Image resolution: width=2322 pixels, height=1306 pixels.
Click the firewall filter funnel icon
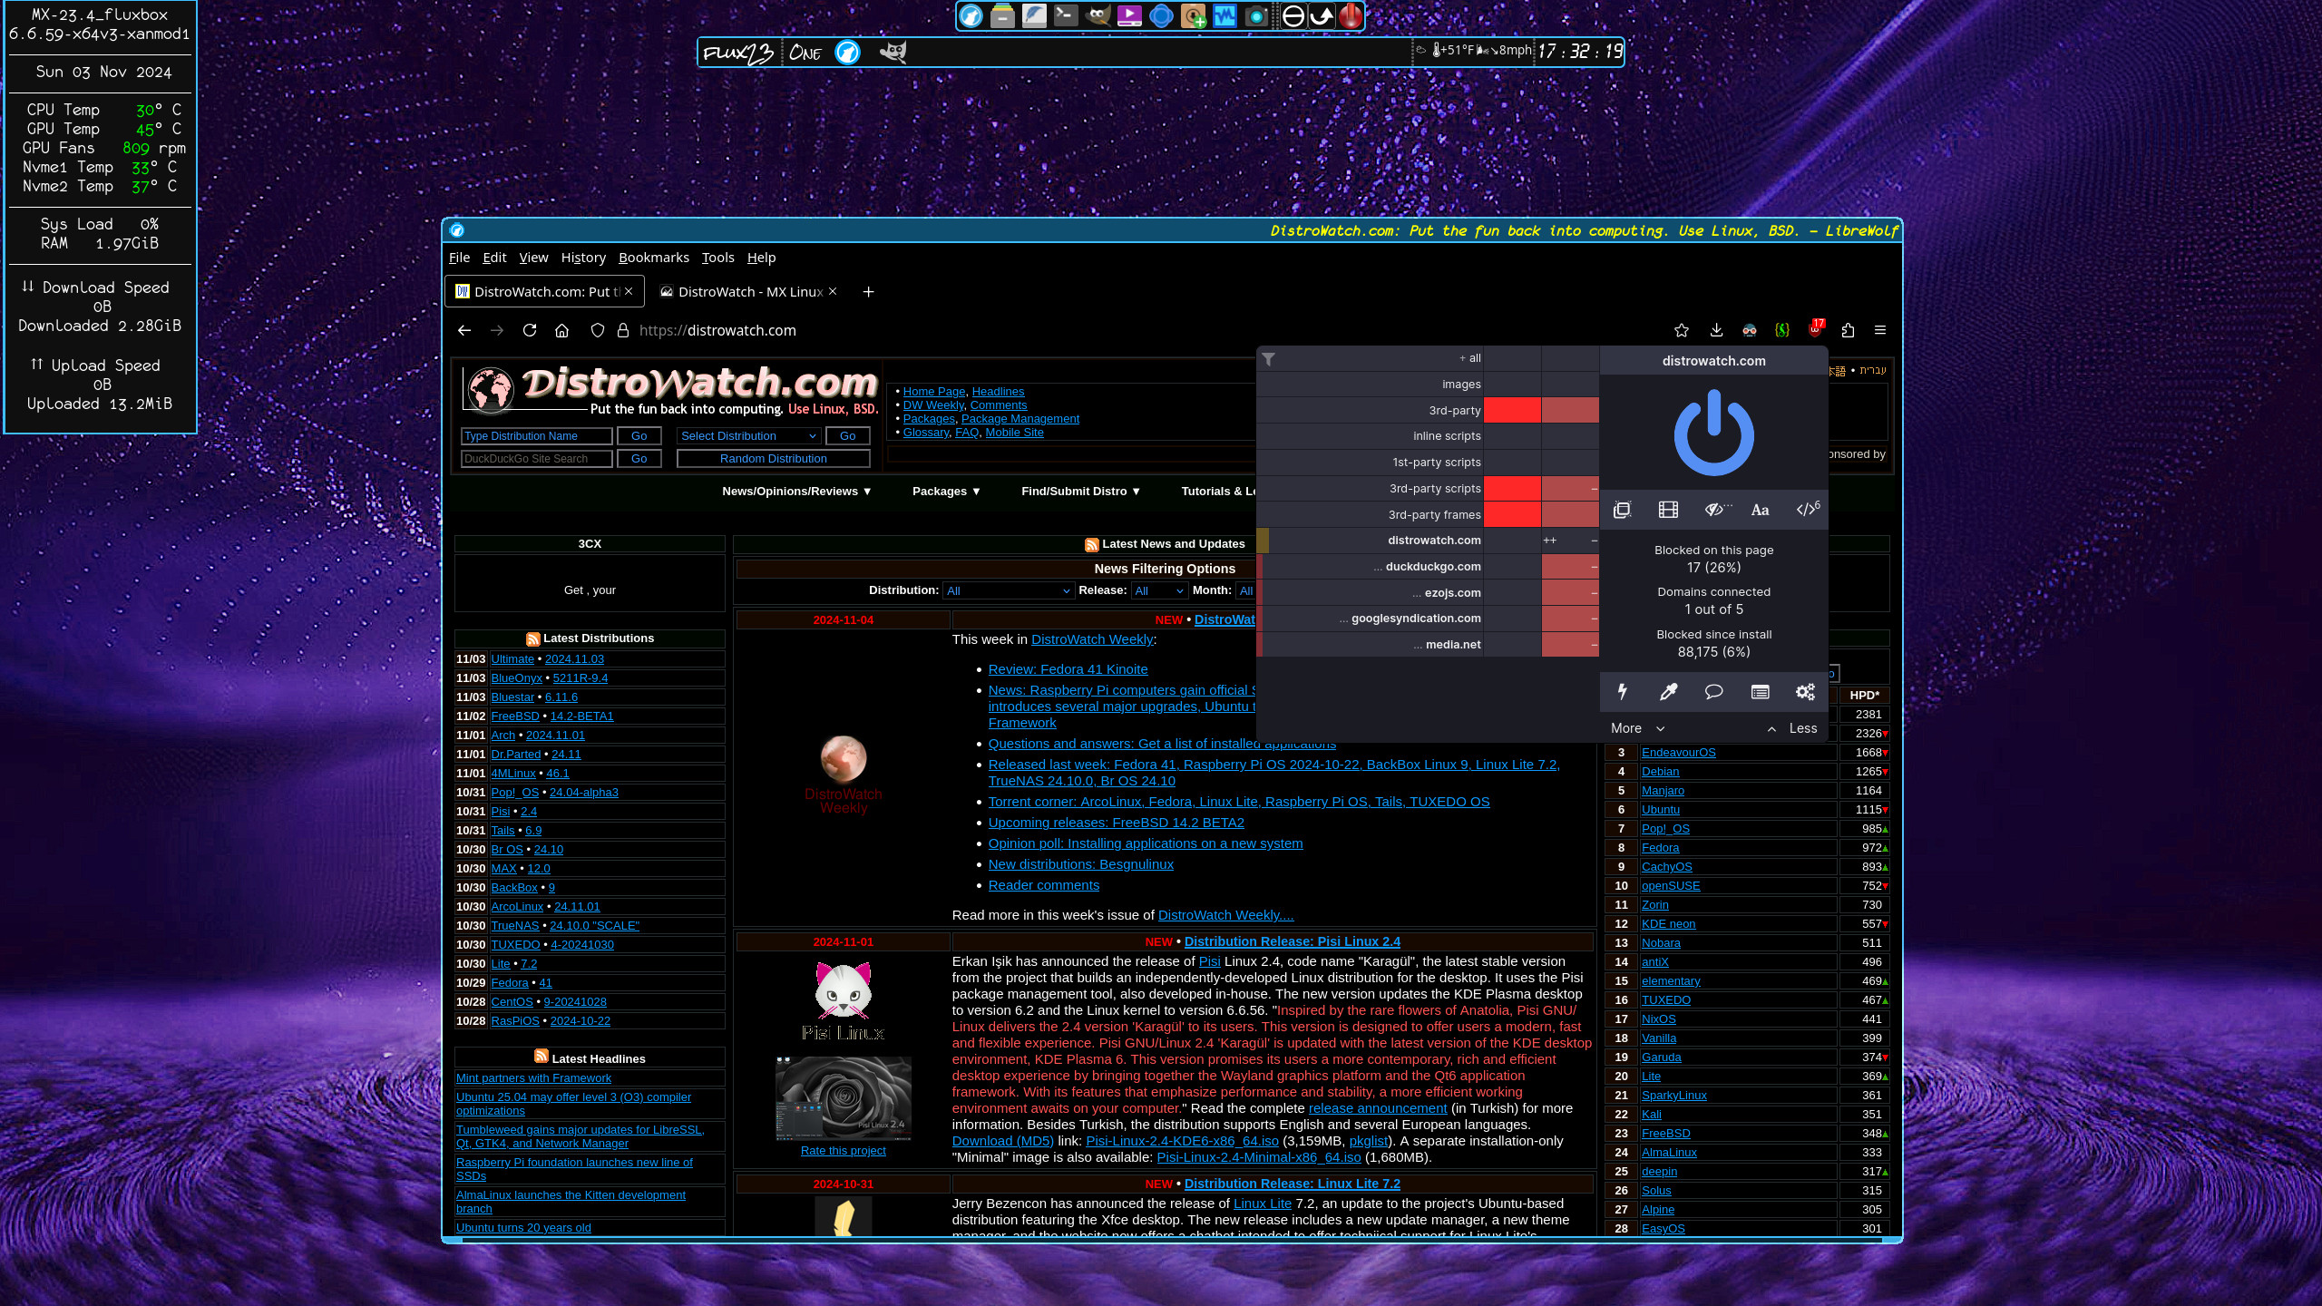[x=1269, y=359]
